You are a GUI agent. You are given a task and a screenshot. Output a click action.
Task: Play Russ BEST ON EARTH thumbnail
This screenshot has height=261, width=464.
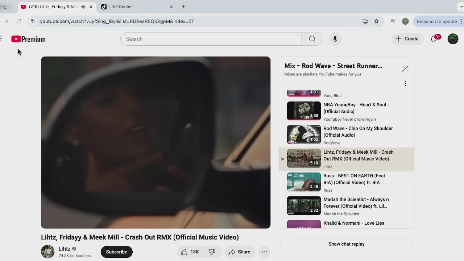[304, 182]
